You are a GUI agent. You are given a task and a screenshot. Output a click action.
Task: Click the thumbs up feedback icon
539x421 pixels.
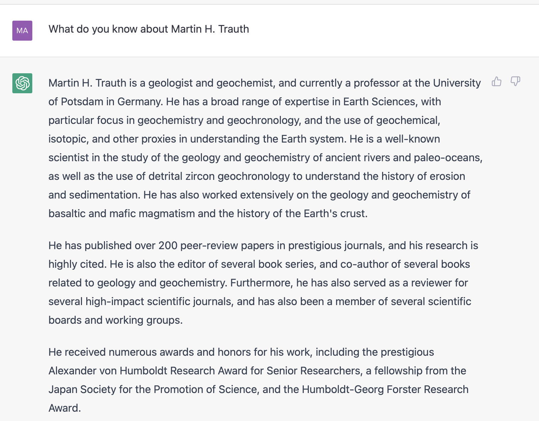[x=496, y=82]
